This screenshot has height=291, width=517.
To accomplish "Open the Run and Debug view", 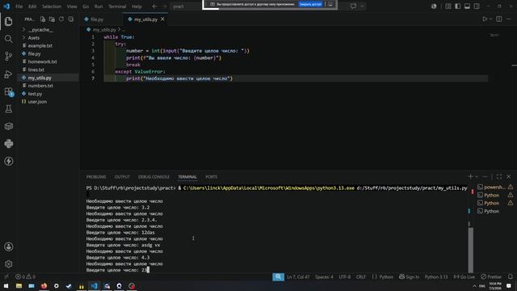I will coord(9,74).
